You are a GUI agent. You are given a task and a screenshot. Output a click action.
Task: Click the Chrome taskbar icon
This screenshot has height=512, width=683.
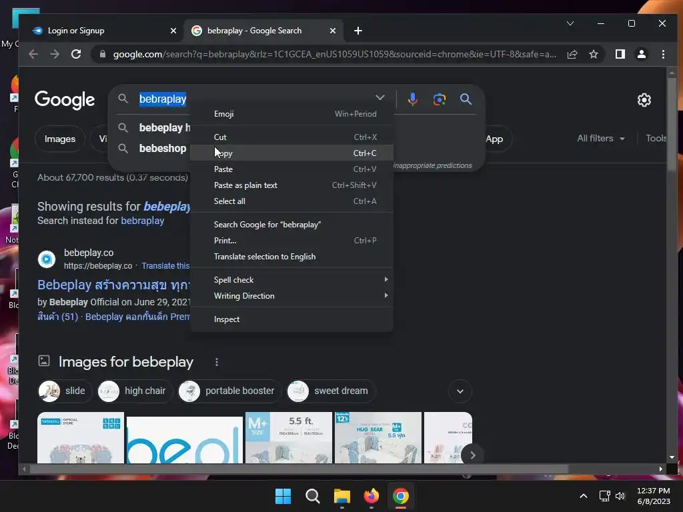click(x=400, y=496)
